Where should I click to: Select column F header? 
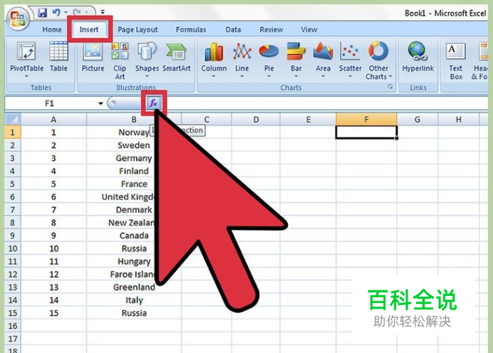click(x=366, y=120)
